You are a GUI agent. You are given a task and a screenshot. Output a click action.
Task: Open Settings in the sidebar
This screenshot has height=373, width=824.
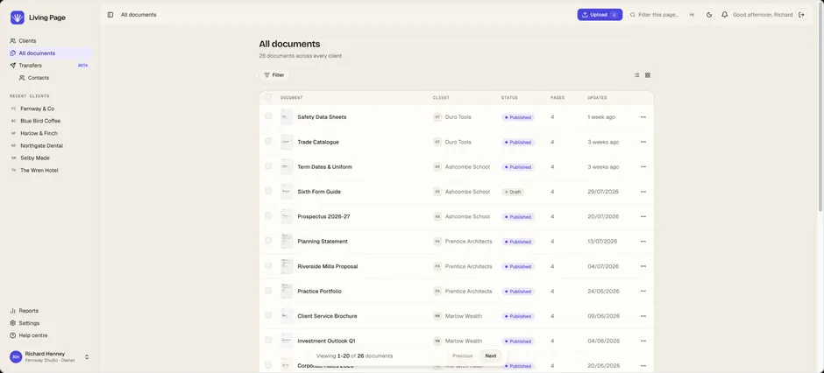[51, 323]
